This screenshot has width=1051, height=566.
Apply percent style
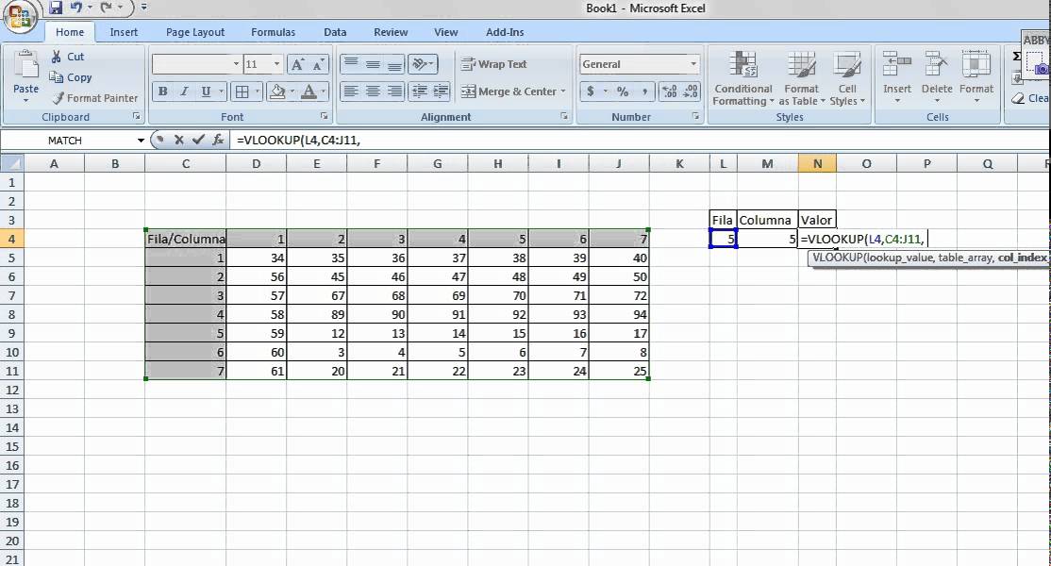pyautogui.click(x=623, y=92)
